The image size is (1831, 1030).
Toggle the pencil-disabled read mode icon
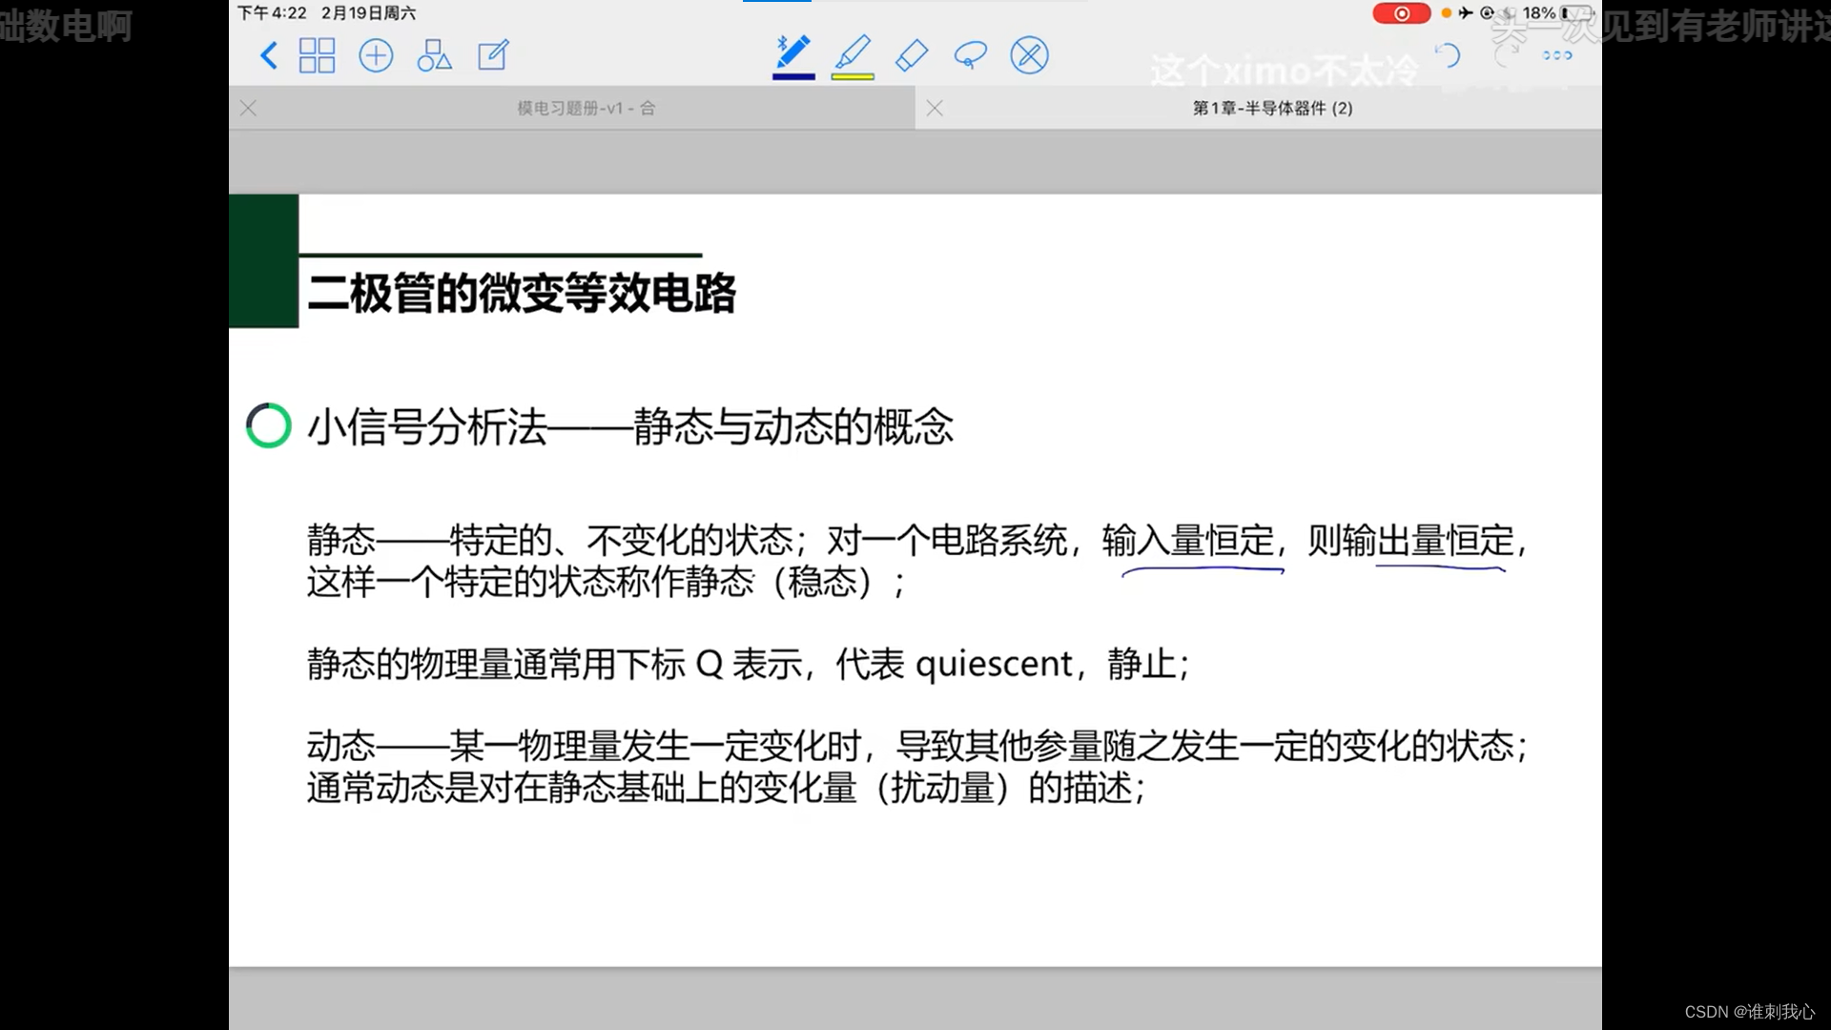(x=1029, y=55)
